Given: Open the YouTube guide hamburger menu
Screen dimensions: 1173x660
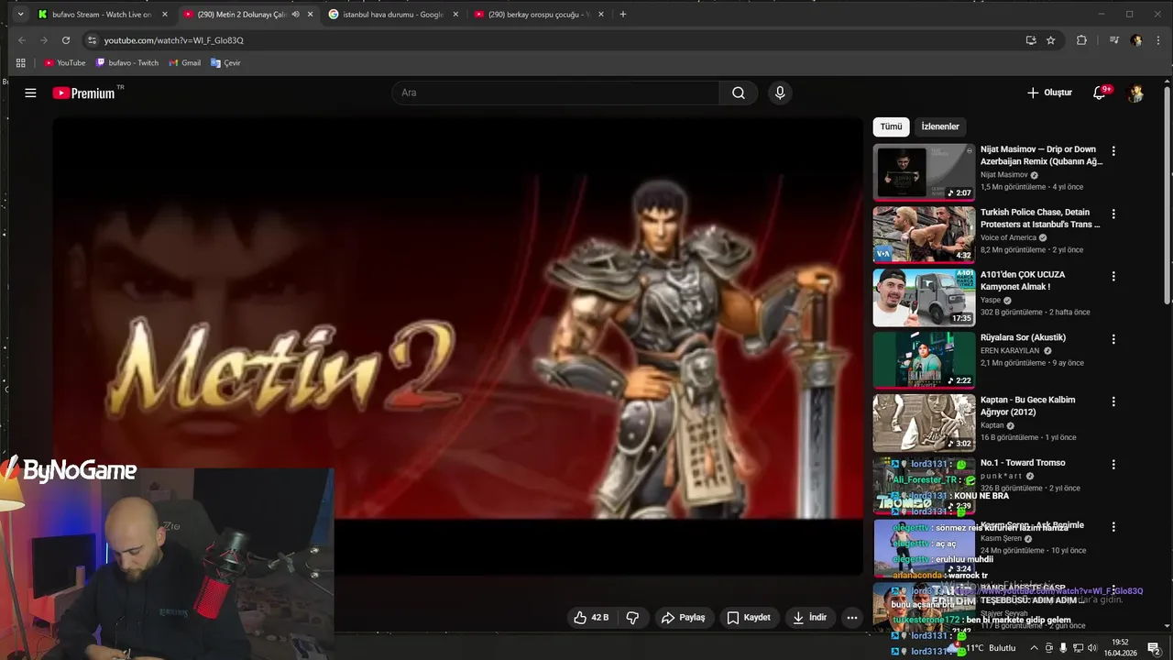Looking at the screenshot, I should pyautogui.click(x=30, y=93).
